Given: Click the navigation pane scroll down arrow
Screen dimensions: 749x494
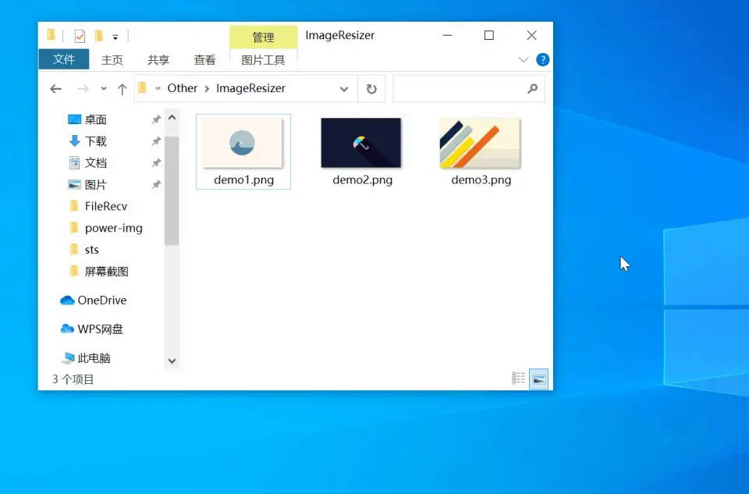Looking at the screenshot, I should 172,361.
